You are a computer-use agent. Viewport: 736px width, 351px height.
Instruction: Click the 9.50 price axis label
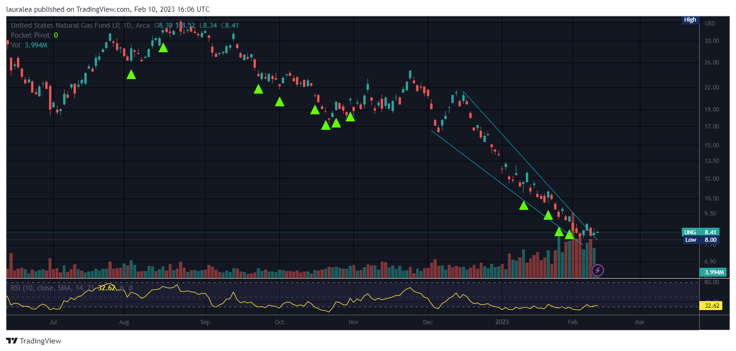coord(710,214)
